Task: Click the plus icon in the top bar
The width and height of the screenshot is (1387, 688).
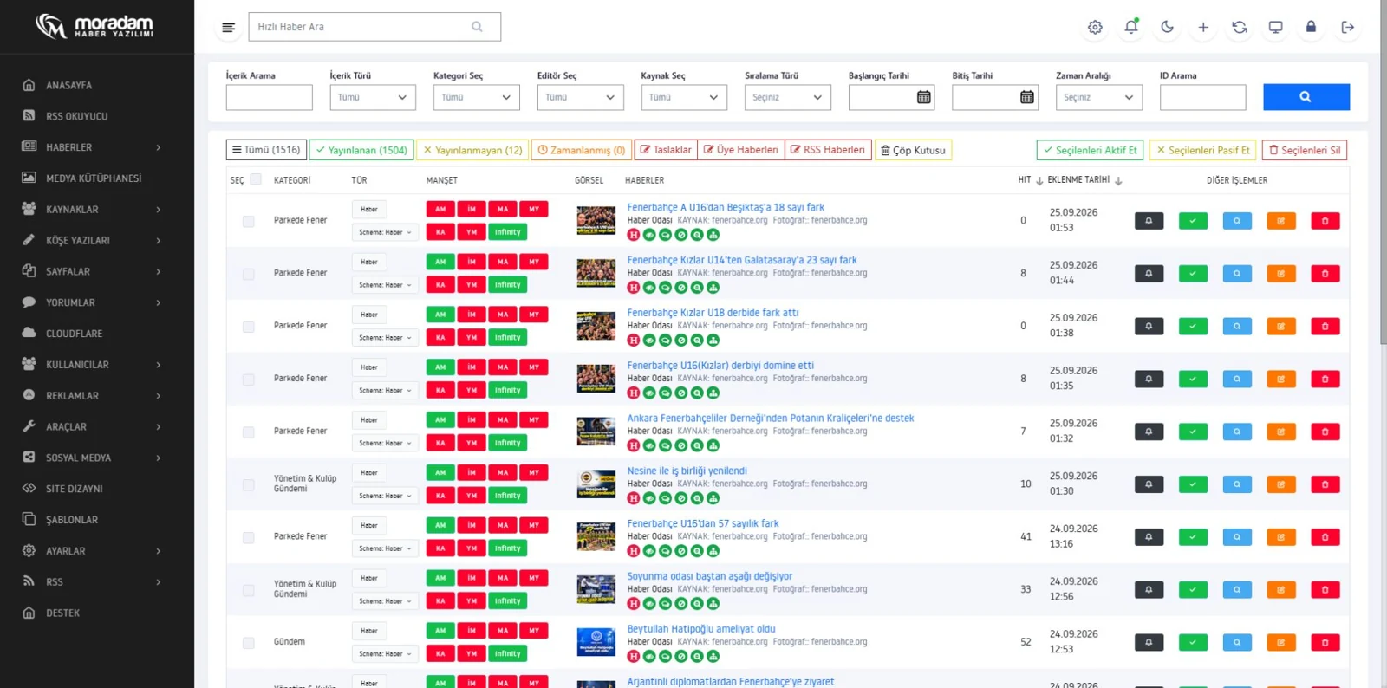Action: [1203, 27]
